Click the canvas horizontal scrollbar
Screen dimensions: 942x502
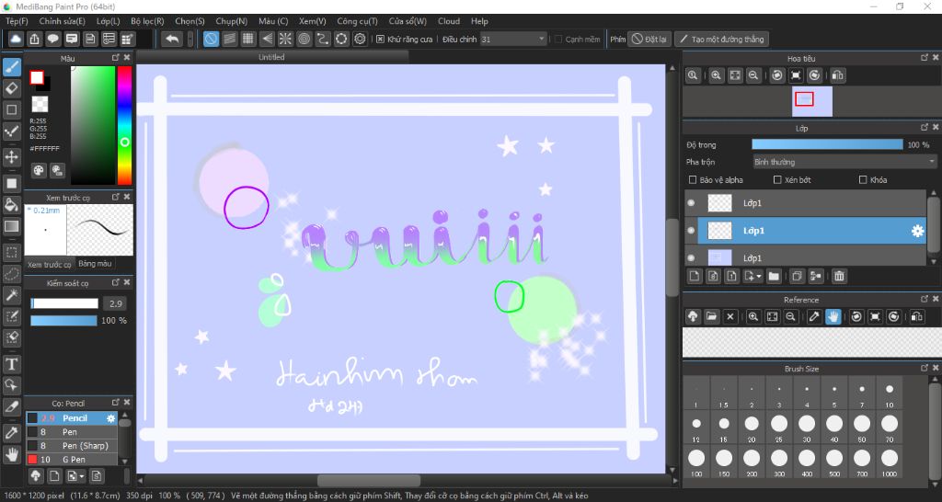point(369,480)
